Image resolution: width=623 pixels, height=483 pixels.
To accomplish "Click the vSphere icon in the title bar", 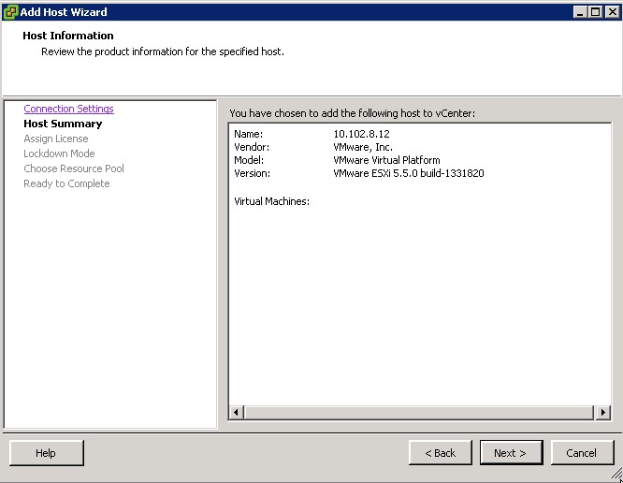I will (10, 11).
